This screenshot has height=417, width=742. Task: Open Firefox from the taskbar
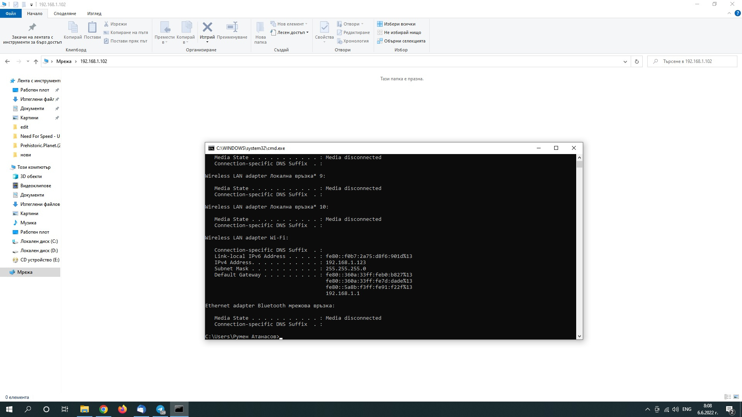(x=123, y=409)
